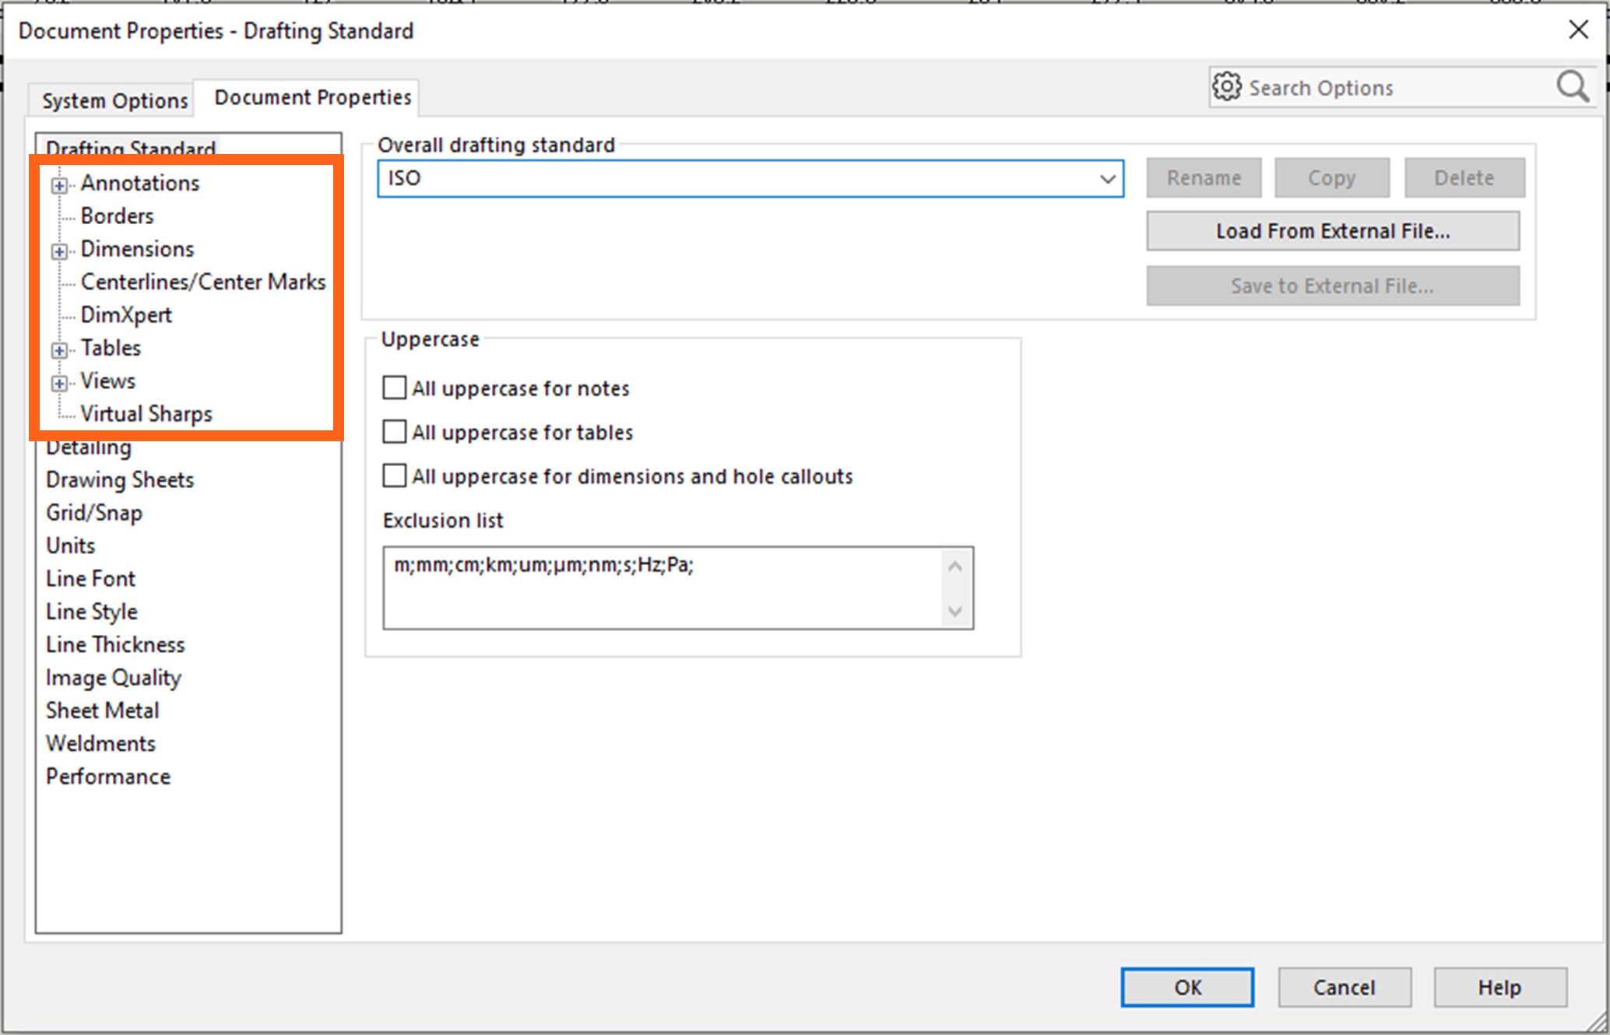The image size is (1610, 1035).
Task: Select Units in the settings tree
Action: click(70, 545)
